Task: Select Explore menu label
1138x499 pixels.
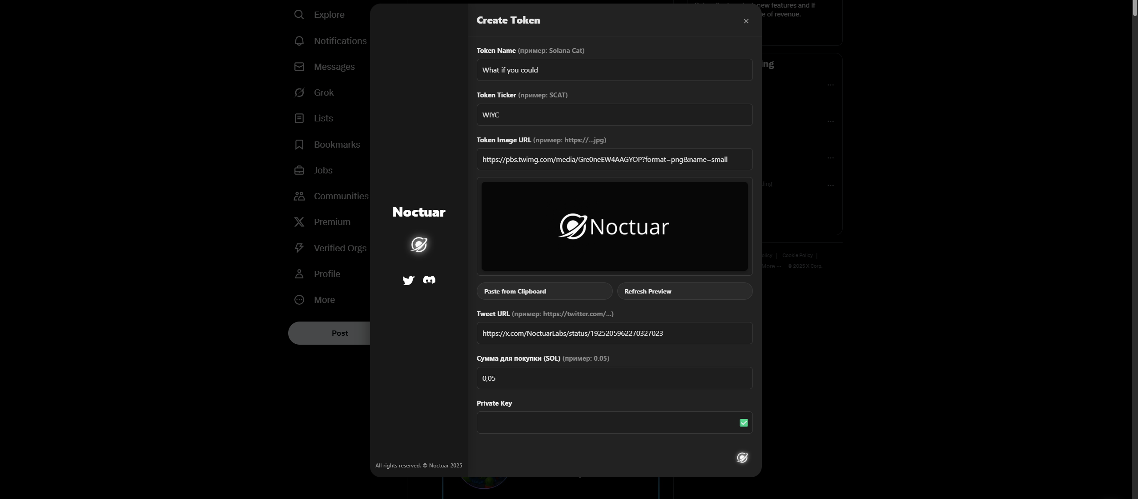Action: (x=329, y=15)
